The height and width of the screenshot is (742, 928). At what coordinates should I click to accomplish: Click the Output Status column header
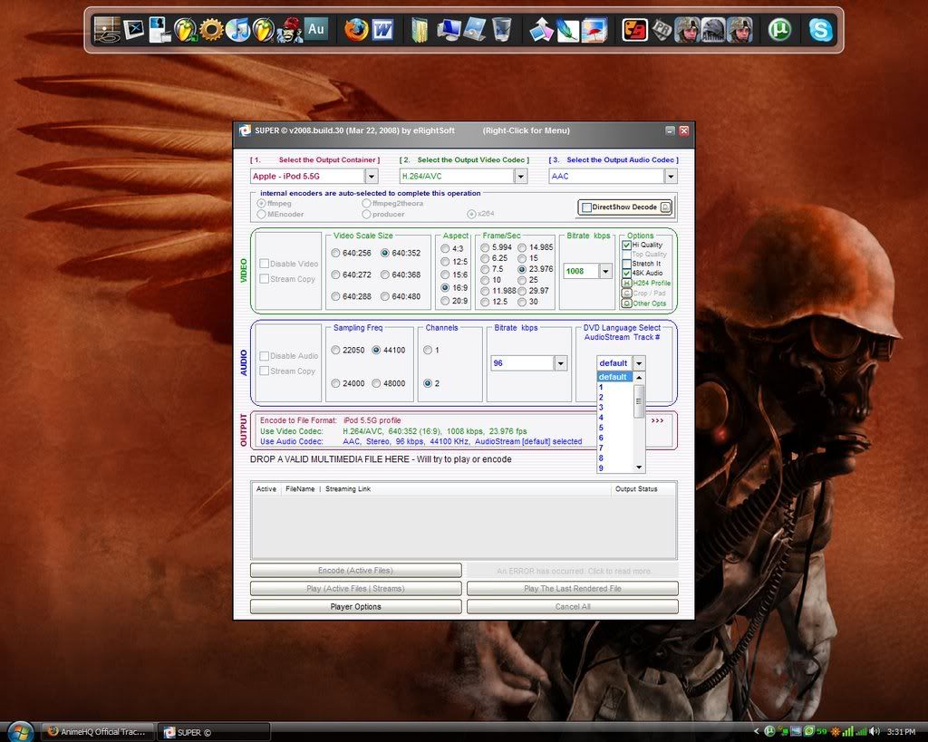tap(636, 489)
